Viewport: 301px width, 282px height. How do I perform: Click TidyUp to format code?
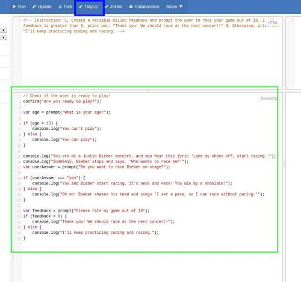[88, 7]
